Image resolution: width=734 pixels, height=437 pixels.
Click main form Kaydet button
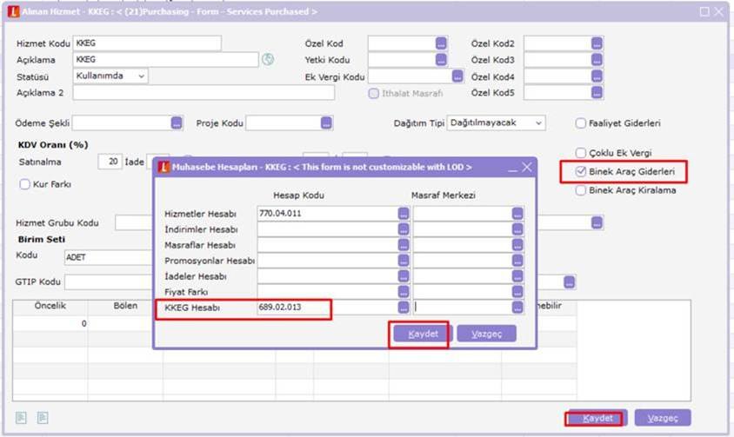[597, 418]
